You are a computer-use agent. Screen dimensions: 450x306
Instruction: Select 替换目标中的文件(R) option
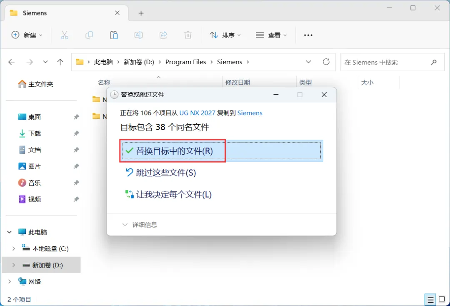pyautogui.click(x=221, y=150)
